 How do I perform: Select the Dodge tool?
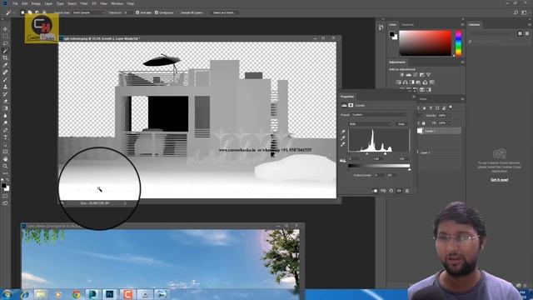(x=5, y=122)
